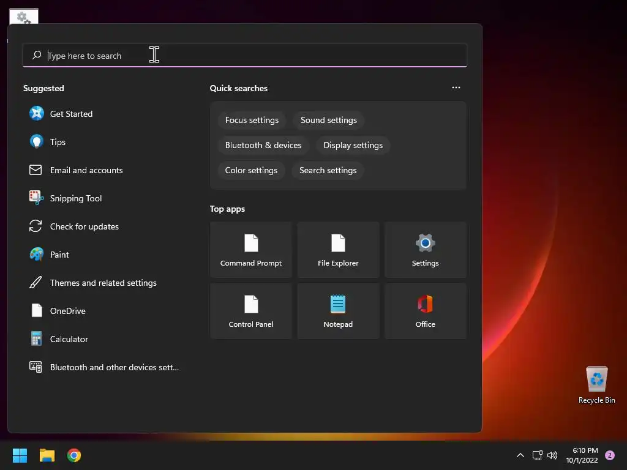Open the Settings gear tile in Top apps
Image resolution: width=627 pixels, height=470 pixels.
coord(426,250)
